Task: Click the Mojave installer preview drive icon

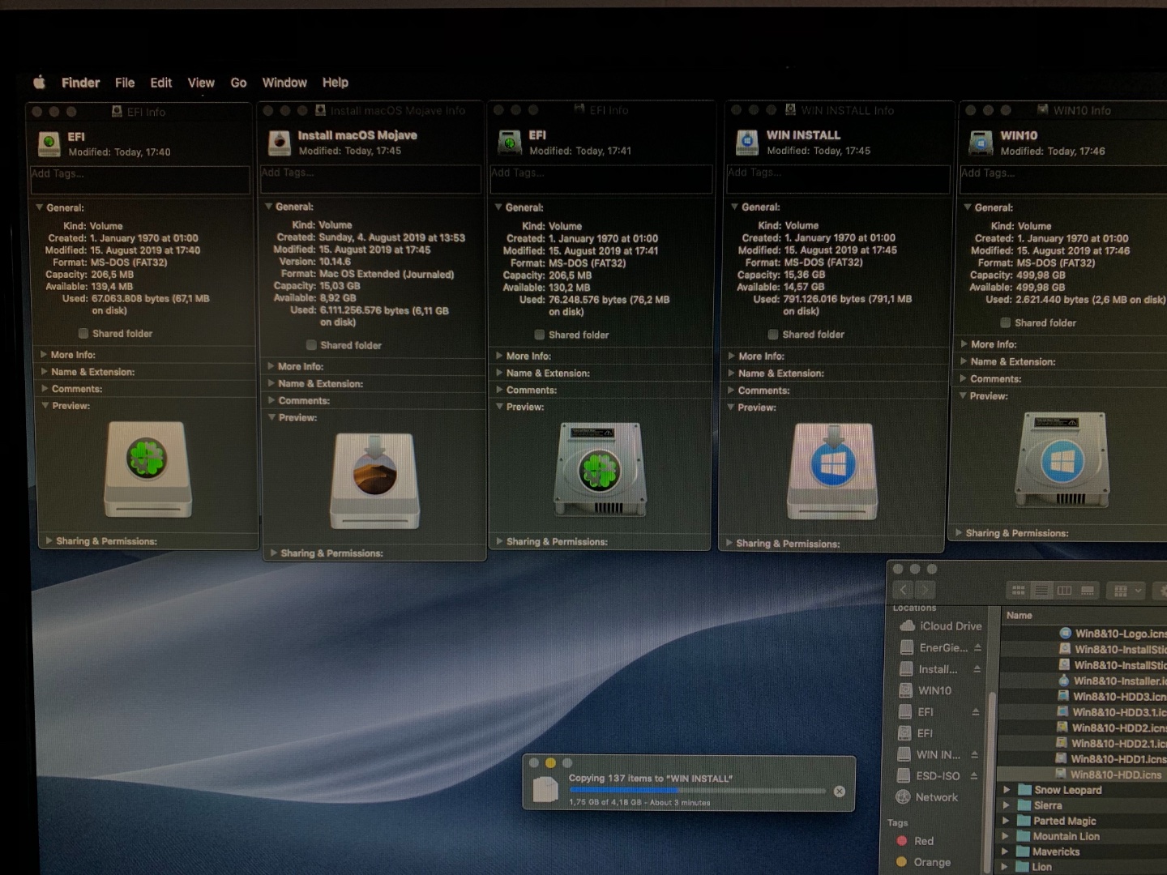Action: 374,480
